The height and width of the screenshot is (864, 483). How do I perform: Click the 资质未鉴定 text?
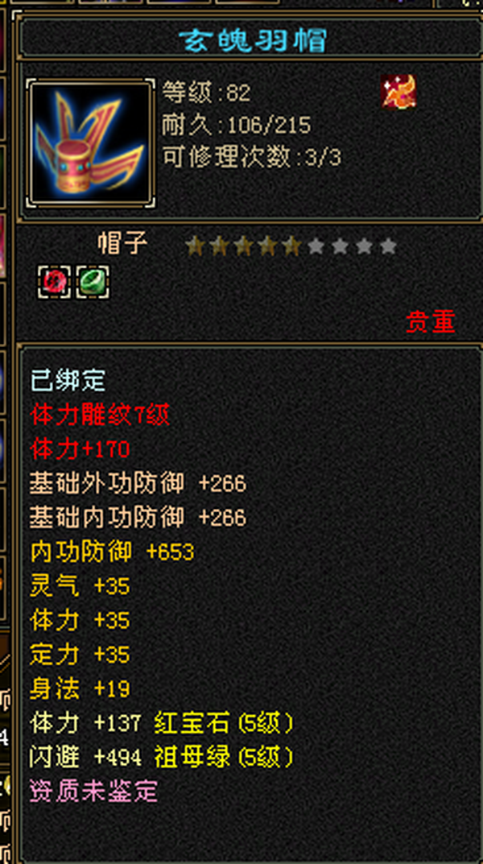pos(93,792)
